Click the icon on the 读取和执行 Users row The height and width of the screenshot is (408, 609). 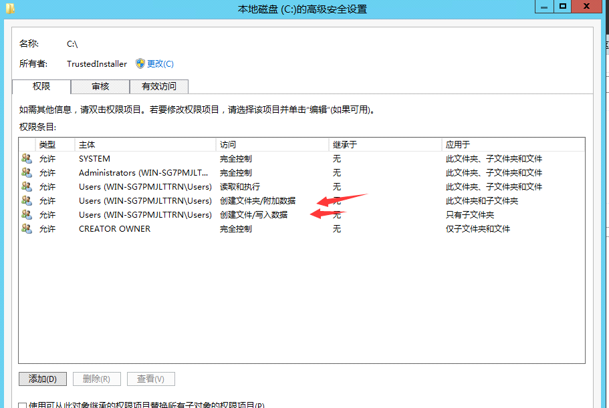[27, 186]
